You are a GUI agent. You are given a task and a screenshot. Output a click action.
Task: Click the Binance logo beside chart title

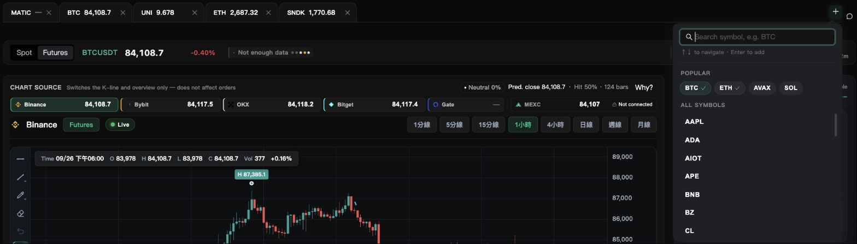15,125
